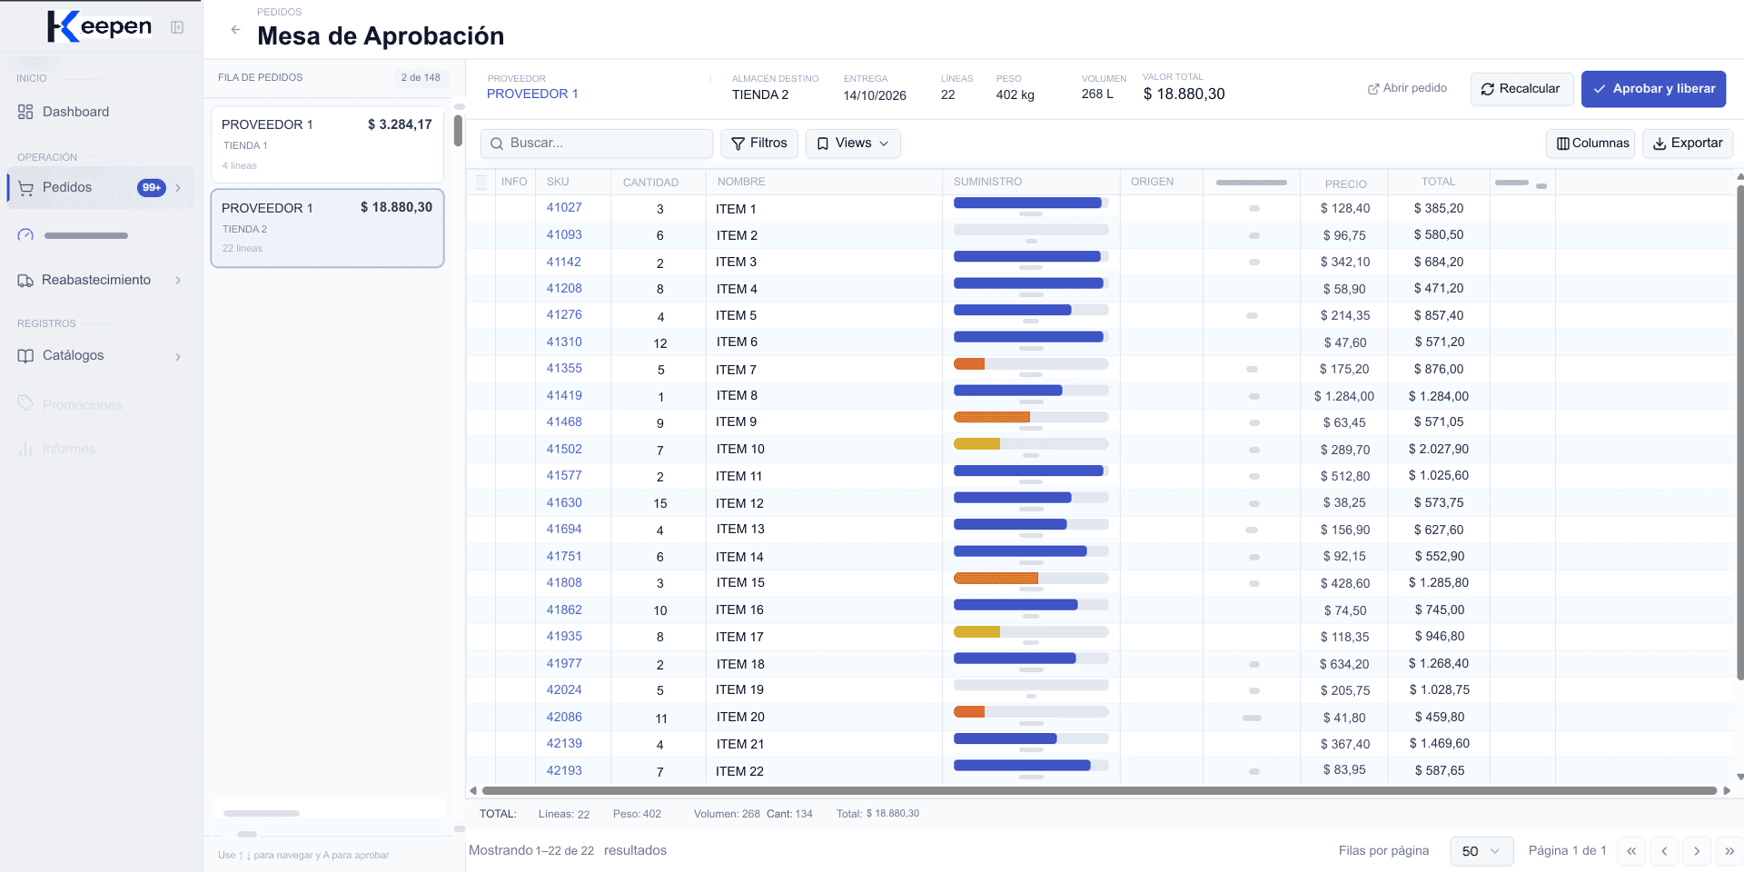The height and width of the screenshot is (872, 1744).
Task: Expand the Reabastecimiento submenu chevron
Action: click(x=178, y=281)
